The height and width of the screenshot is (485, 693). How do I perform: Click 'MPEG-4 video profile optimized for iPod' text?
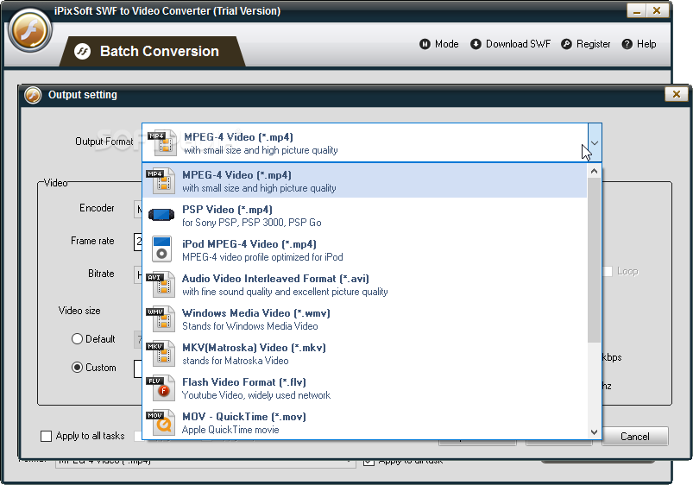pos(262,257)
